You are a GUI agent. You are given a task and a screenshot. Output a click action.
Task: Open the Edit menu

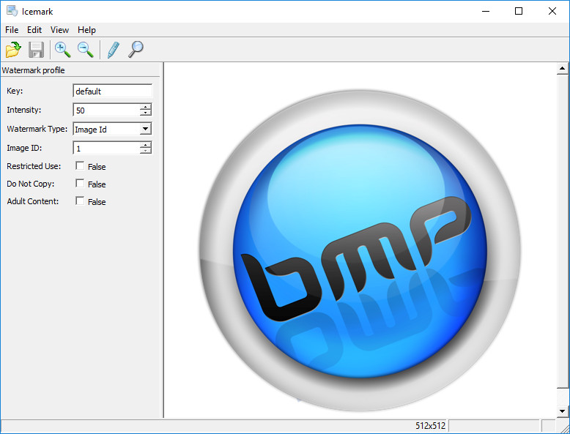click(34, 30)
